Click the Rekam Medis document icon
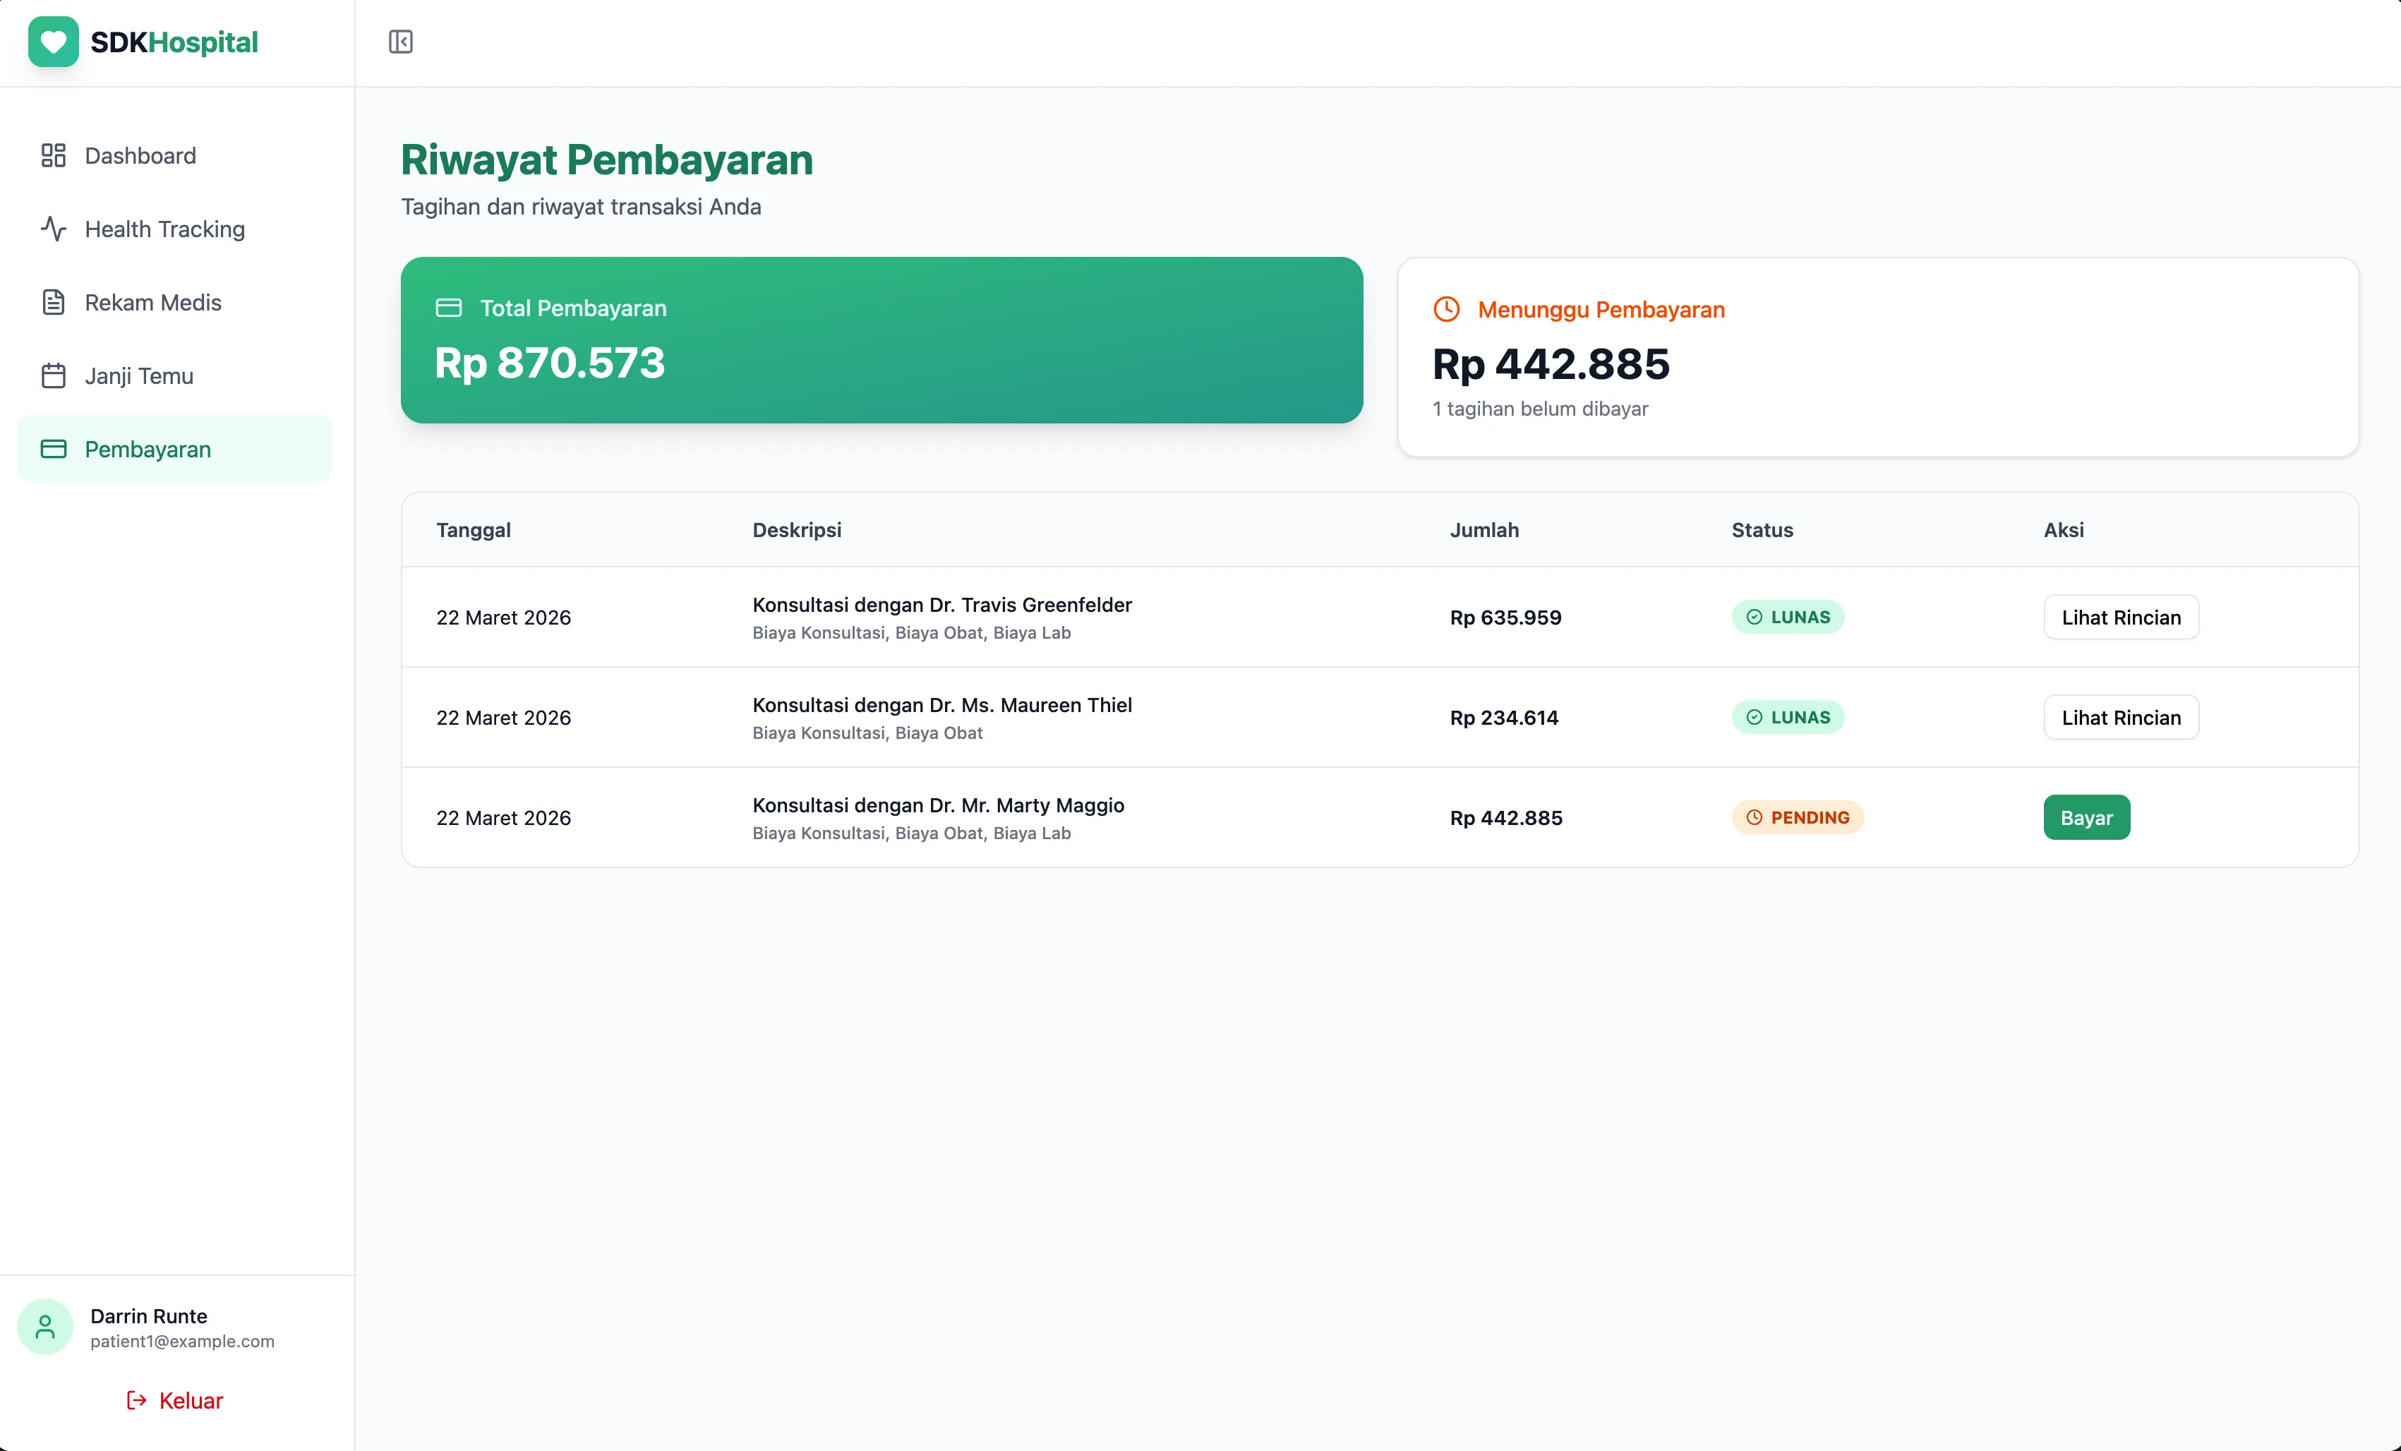This screenshot has width=2401, height=1451. coord(53,302)
